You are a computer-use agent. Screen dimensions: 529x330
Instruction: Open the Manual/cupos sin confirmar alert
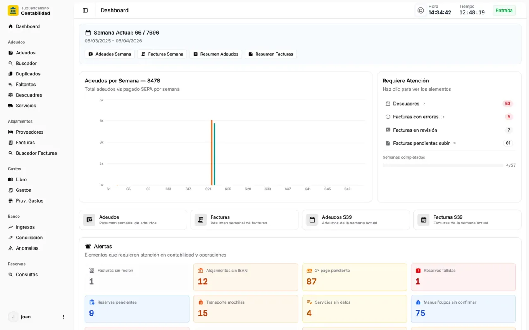[463, 309]
